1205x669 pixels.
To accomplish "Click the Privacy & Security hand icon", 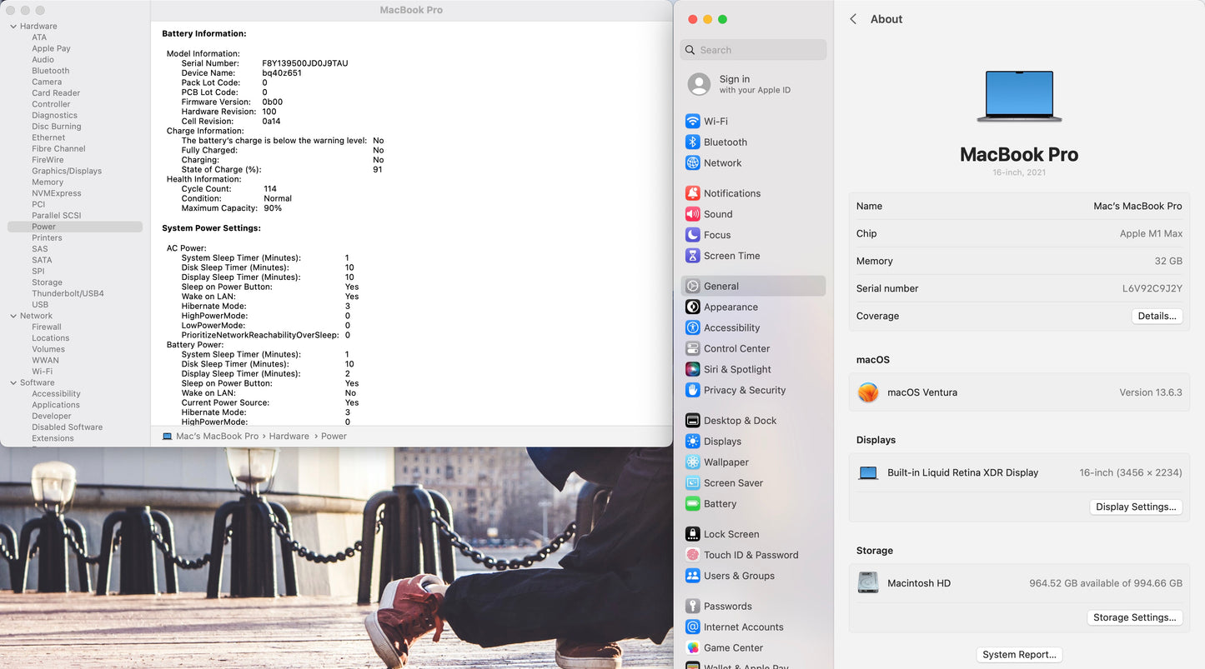I will 692,390.
